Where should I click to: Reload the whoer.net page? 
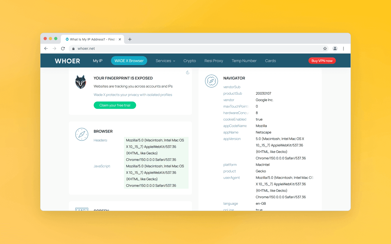coord(63,49)
